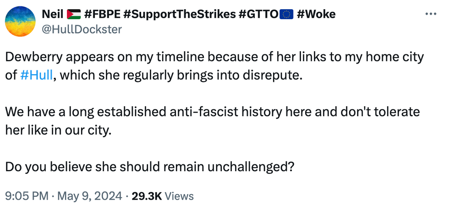Viewport: 449px width, 211px height.
Task: Open the blue and yellow profile avatar
Action: click(20, 22)
